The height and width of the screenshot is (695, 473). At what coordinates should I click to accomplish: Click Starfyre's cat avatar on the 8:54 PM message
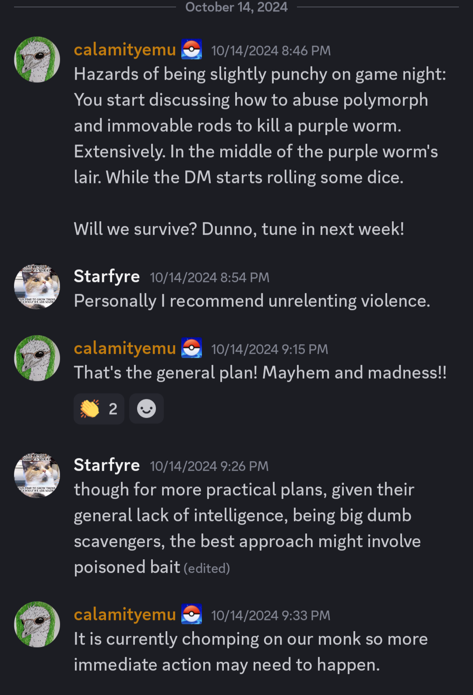37,286
